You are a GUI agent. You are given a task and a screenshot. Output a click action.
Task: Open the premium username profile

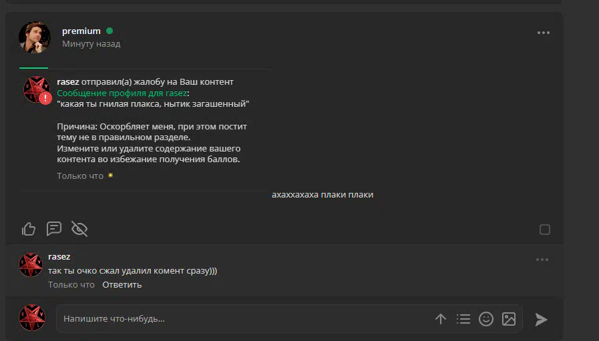coord(81,31)
